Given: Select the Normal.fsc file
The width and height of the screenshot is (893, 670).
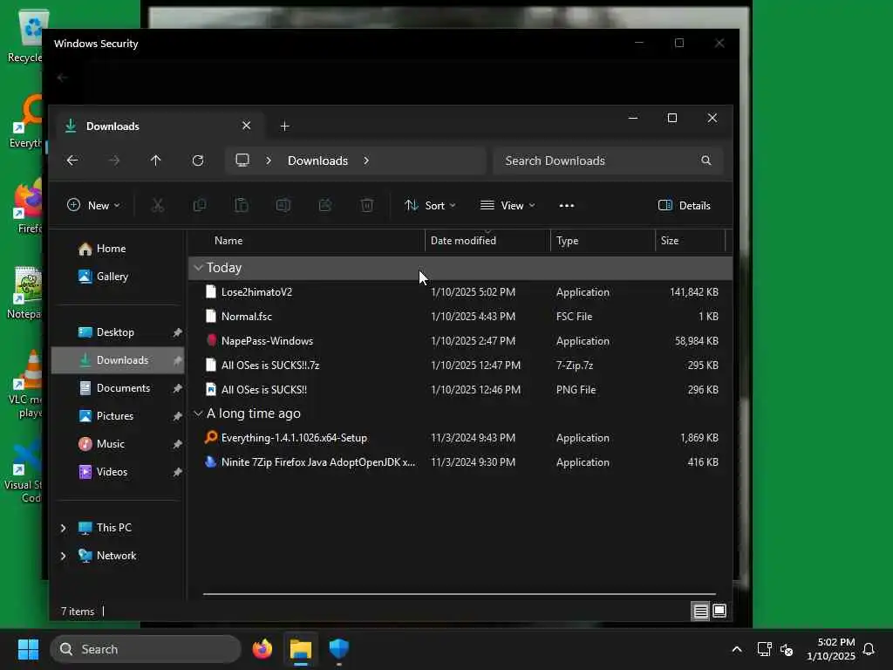Looking at the screenshot, I should 460,317.
